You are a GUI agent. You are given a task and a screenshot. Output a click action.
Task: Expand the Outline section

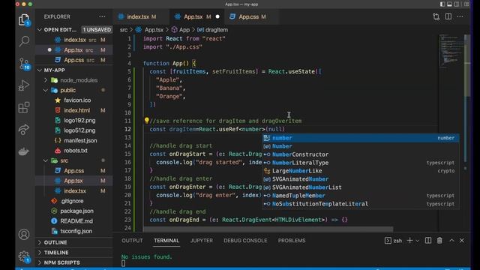(55, 242)
